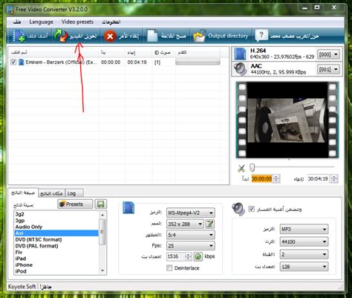Click the green save preset floppy icon
Image resolution: width=352 pixels, height=298 pixels.
coord(101,204)
